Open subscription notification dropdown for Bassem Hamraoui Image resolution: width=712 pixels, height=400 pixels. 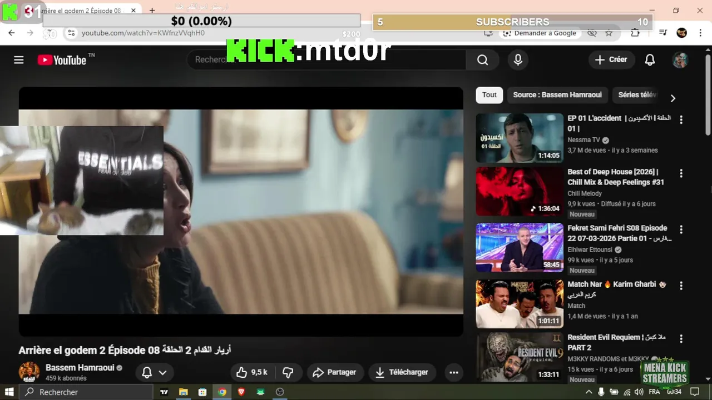pyautogui.click(x=154, y=372)
